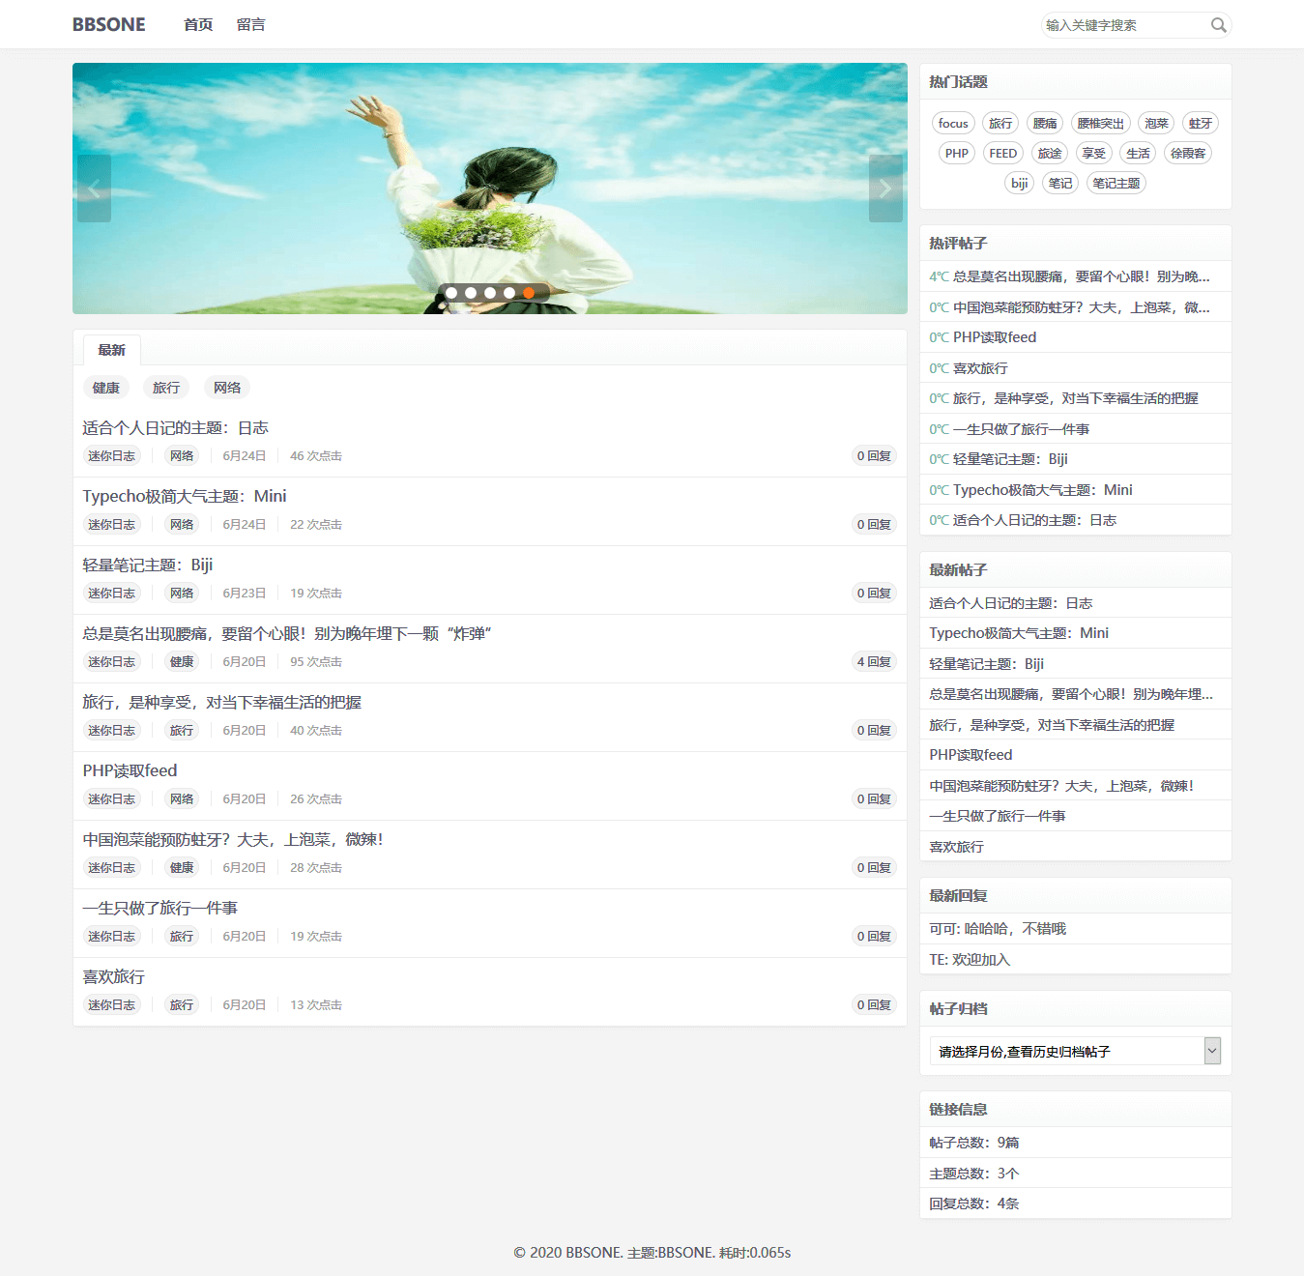Click 回复总数：4条 stat entry

point(974,1203)
